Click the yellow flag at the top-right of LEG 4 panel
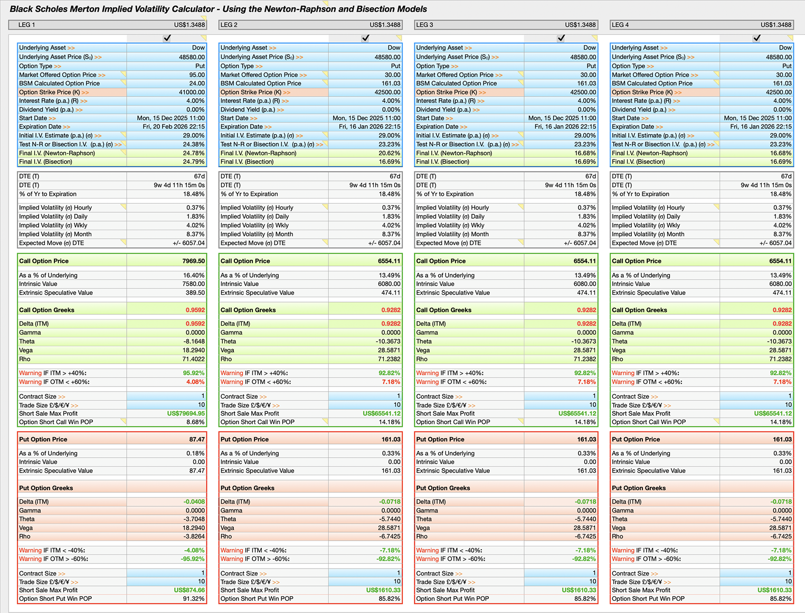This screenshot has height=613, width=805. [790, 38]
